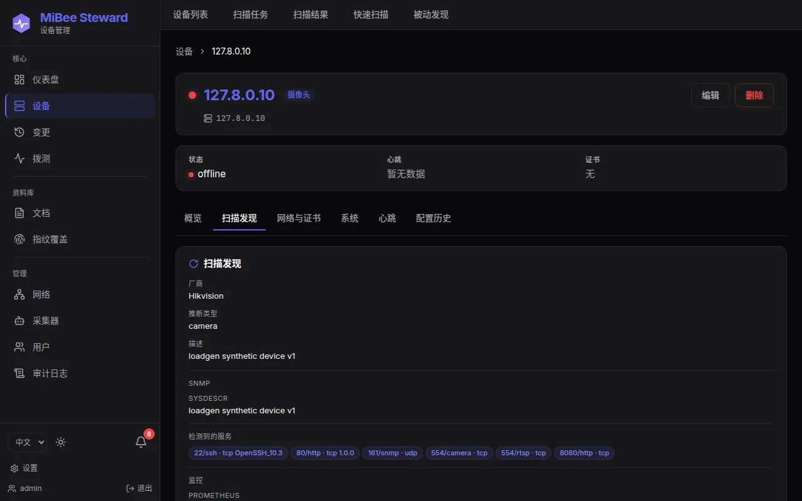
Task: Open 设置 settings in sidebar footer
Action: point(24,468)
